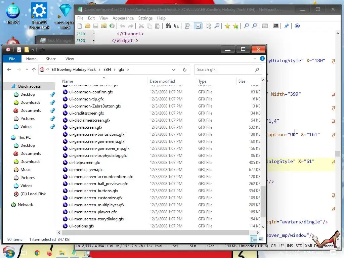Open Explorer help question mark icon
344x258 pixels.
tap(262, 58)
